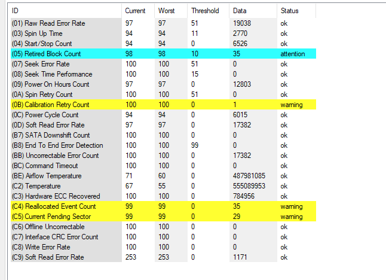Click data value 784956 for Hardware ECC Recovered

click(x=244, y=196)
